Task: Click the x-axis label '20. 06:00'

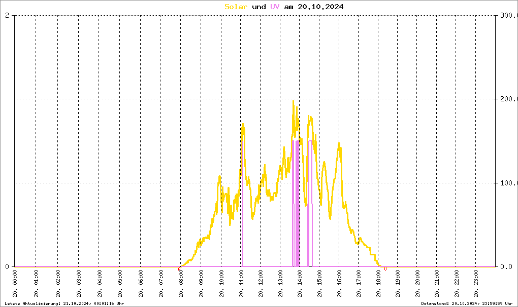Action: pyautogui.click(x=140, y=284)
